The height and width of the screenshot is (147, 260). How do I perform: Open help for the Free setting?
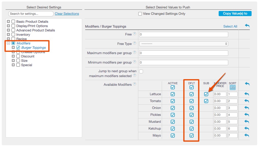135,33
